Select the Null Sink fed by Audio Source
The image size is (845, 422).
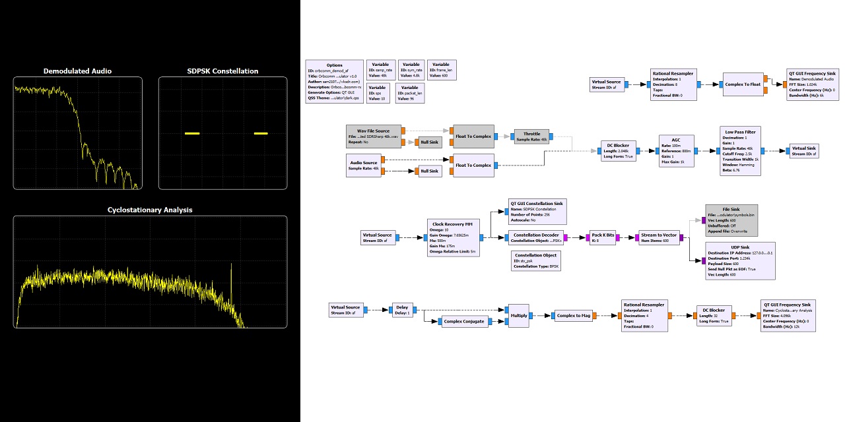click(x=429, y=171)
